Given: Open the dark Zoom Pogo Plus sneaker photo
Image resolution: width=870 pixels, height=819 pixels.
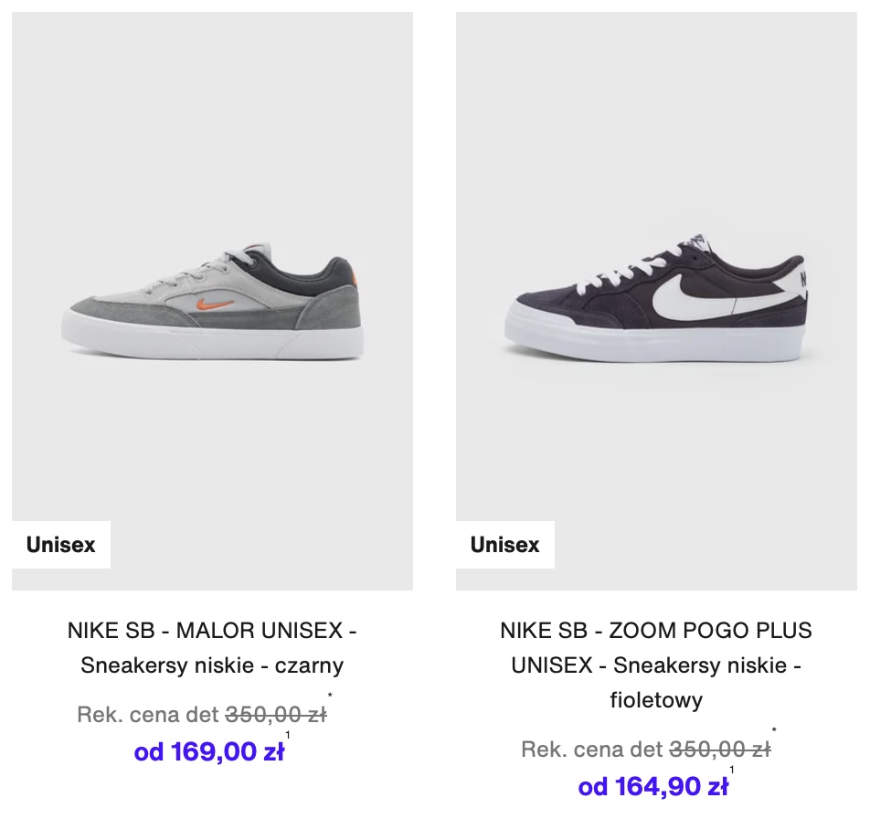Looking at the screenshot, I should pos(656,301).
